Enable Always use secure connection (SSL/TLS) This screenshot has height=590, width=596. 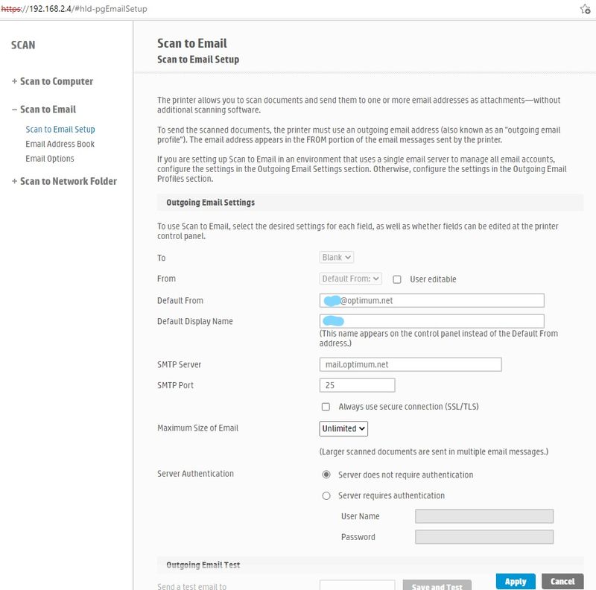325,407
